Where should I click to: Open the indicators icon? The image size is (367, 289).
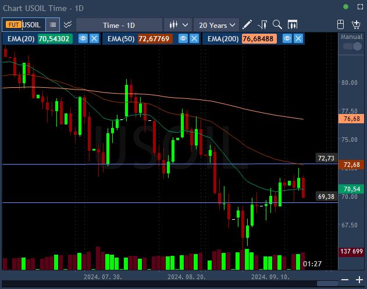(x=262, y=24)
